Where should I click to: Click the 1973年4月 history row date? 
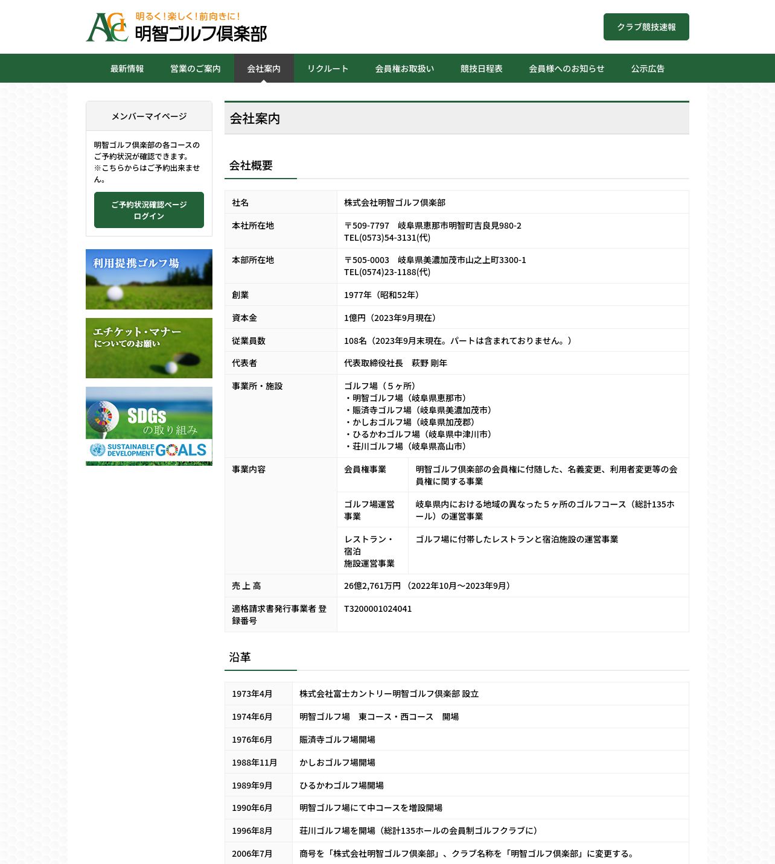coord(252,694)
